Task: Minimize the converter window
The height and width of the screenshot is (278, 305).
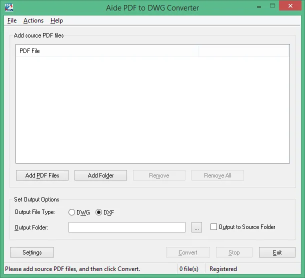Action: pos(259,6)
